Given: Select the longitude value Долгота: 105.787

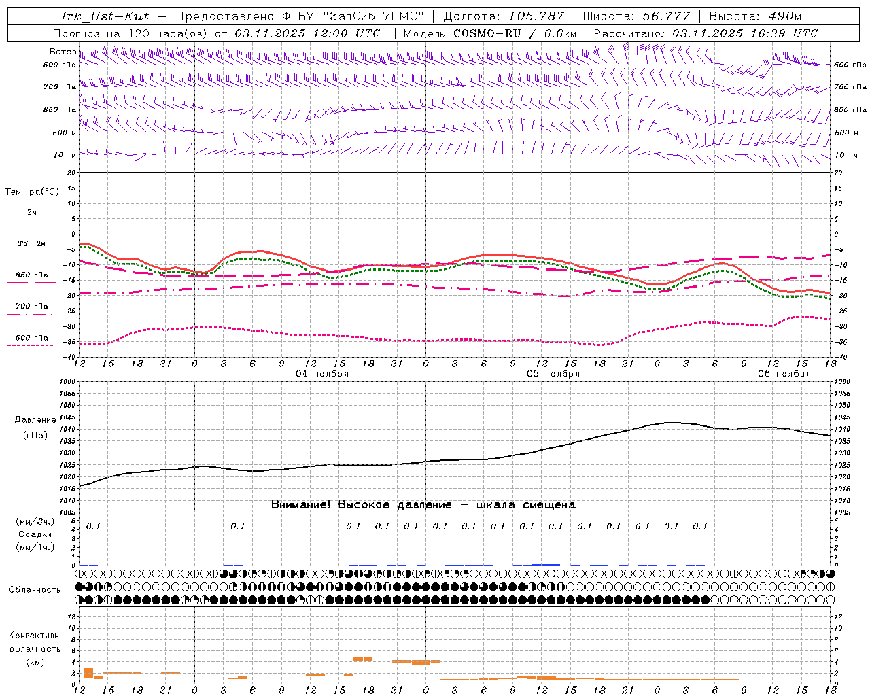Looking at the screenshot, I should coord(504,16).
